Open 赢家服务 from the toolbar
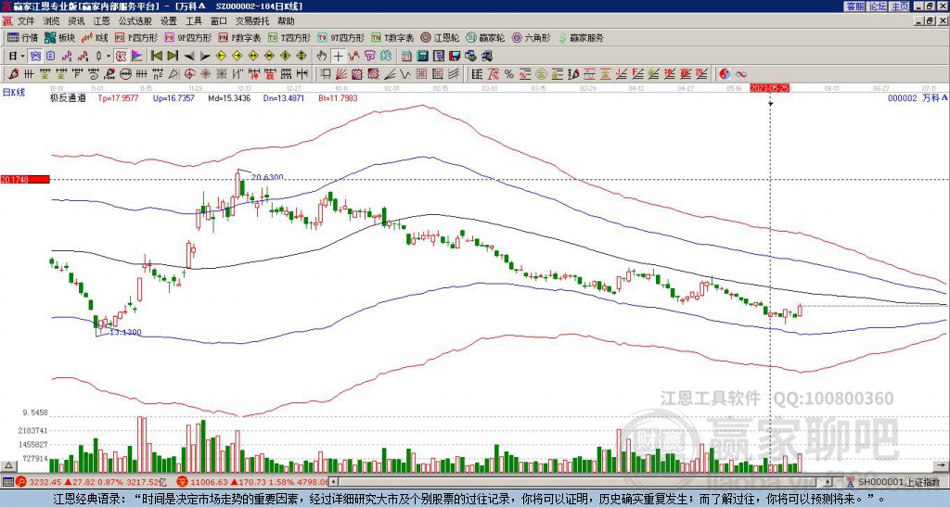This screenshot has width=950, height=508. click(581, 37)
